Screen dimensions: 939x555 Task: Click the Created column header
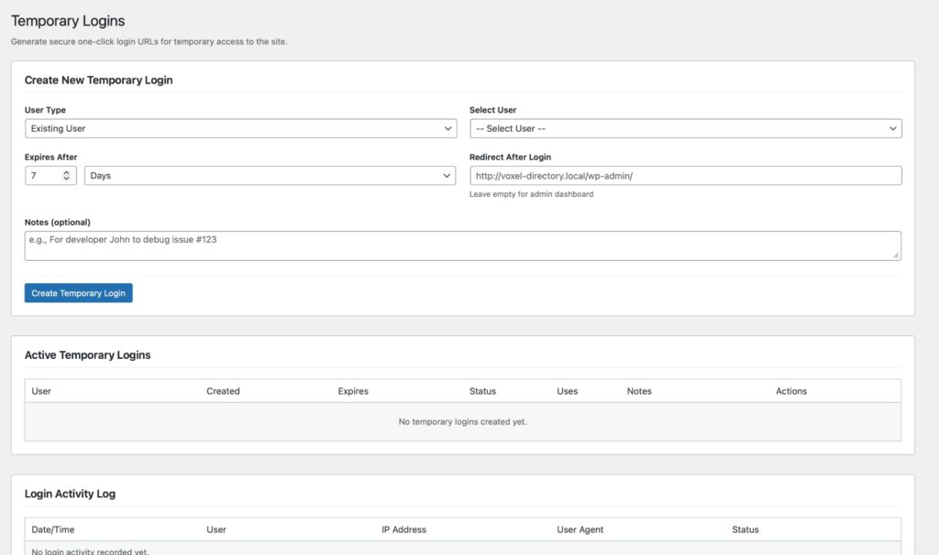223,391
